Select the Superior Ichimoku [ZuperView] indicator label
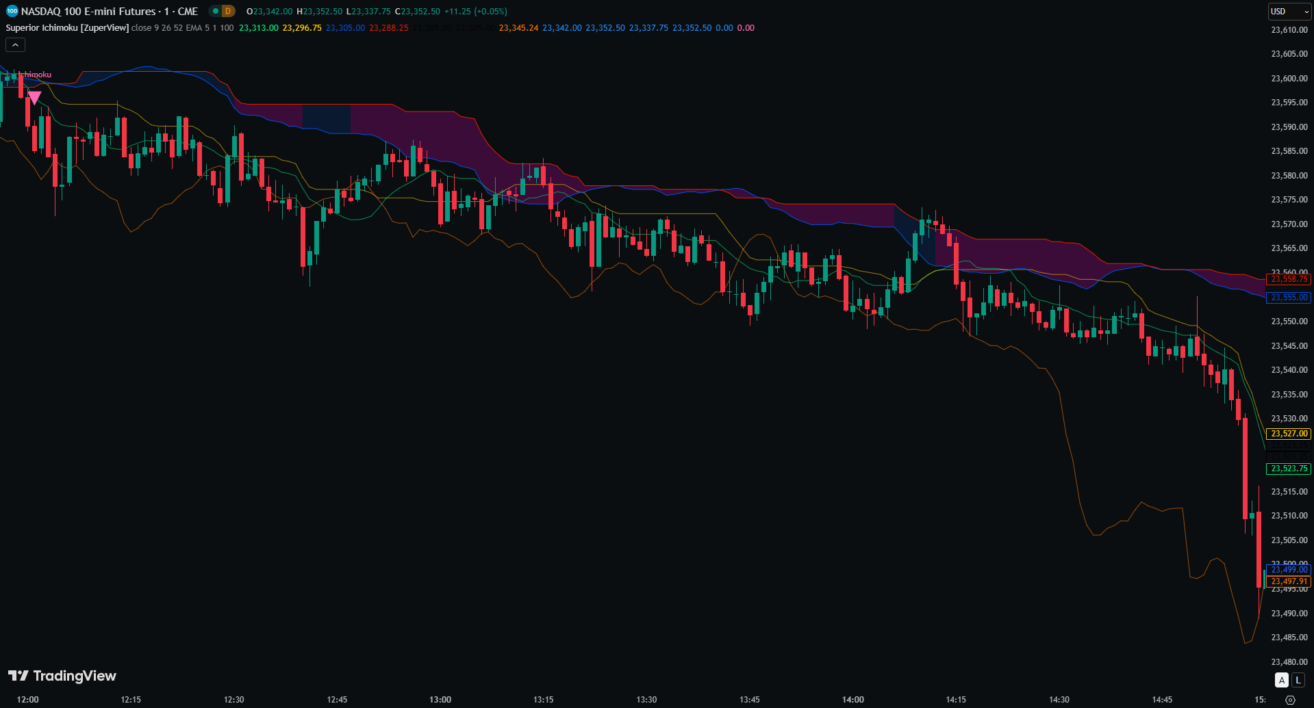Screen dimensions: 1314x708 pos(67,28)
